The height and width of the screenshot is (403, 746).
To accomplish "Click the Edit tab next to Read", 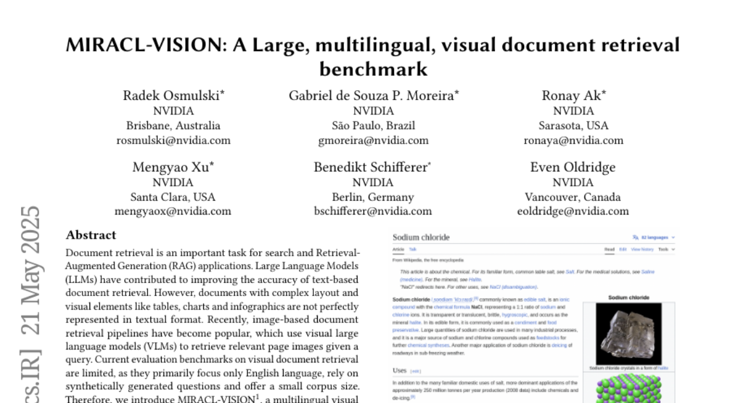I will coord(622,249).
